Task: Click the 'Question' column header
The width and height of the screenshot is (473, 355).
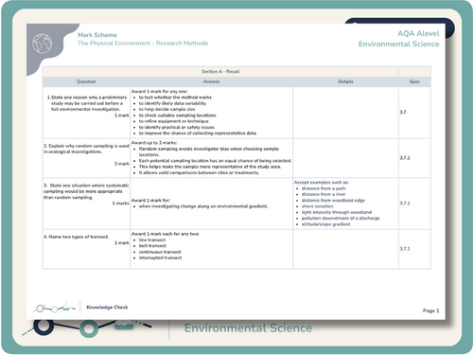Action: [86, 81]
